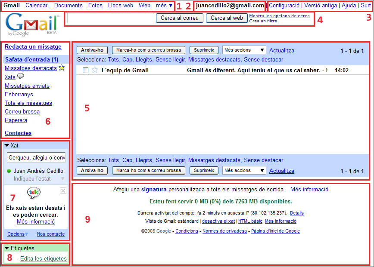Expand the més menu in the top bar

click(164, 6)
